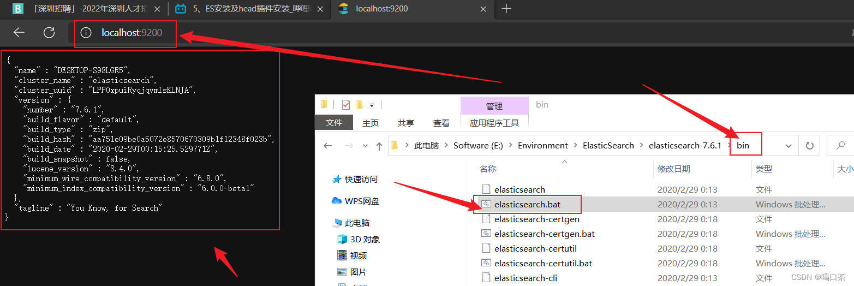This screenshot has height=286, width=854.
Task: Expand chevron after Software (E:) in breadcrumb
Action: [x=510, y=146]
